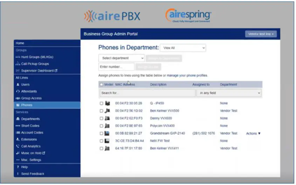
Task: Check the Grandstream GXP-2140 row
Action: (101, 133)
